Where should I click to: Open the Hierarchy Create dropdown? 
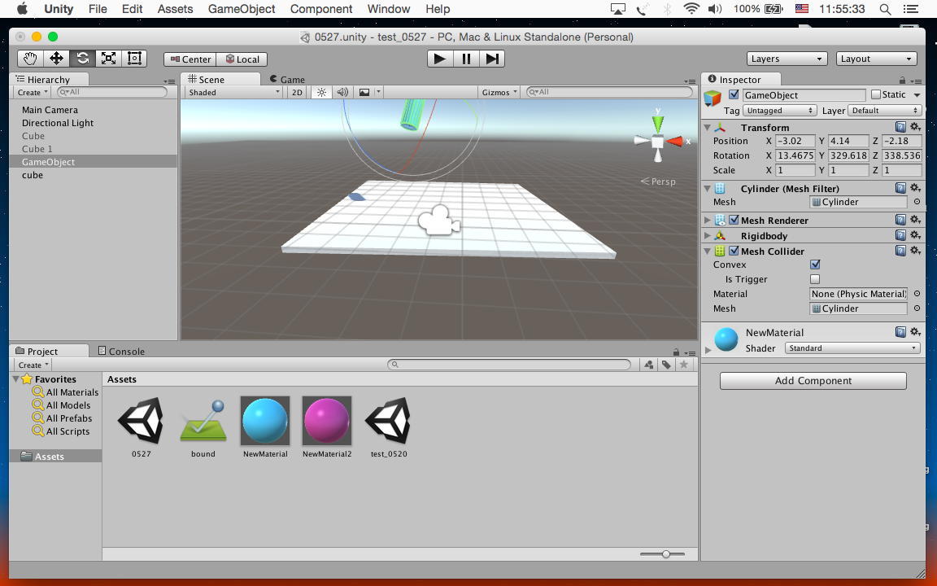tap(33, 92)
